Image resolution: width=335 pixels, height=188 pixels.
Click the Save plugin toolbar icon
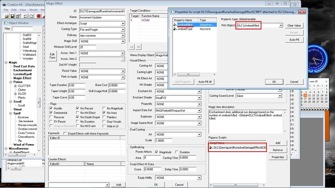13,16
